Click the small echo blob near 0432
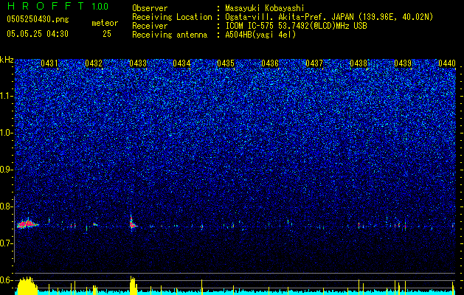Viewport: 464px width, 295px height. [95, 224]
